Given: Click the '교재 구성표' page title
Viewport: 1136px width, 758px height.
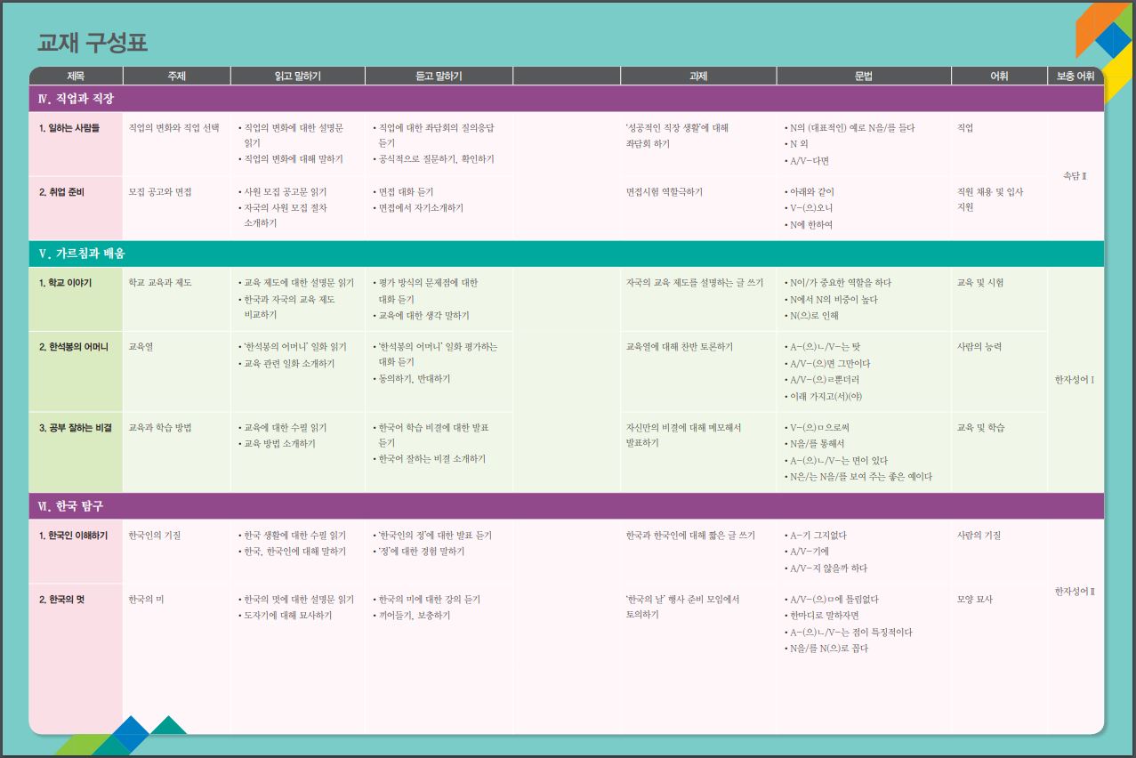Looking at the screenshot, I should (92, 43).
